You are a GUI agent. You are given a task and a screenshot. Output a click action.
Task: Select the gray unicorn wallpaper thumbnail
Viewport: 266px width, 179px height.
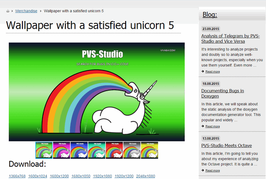pos(132,150)
